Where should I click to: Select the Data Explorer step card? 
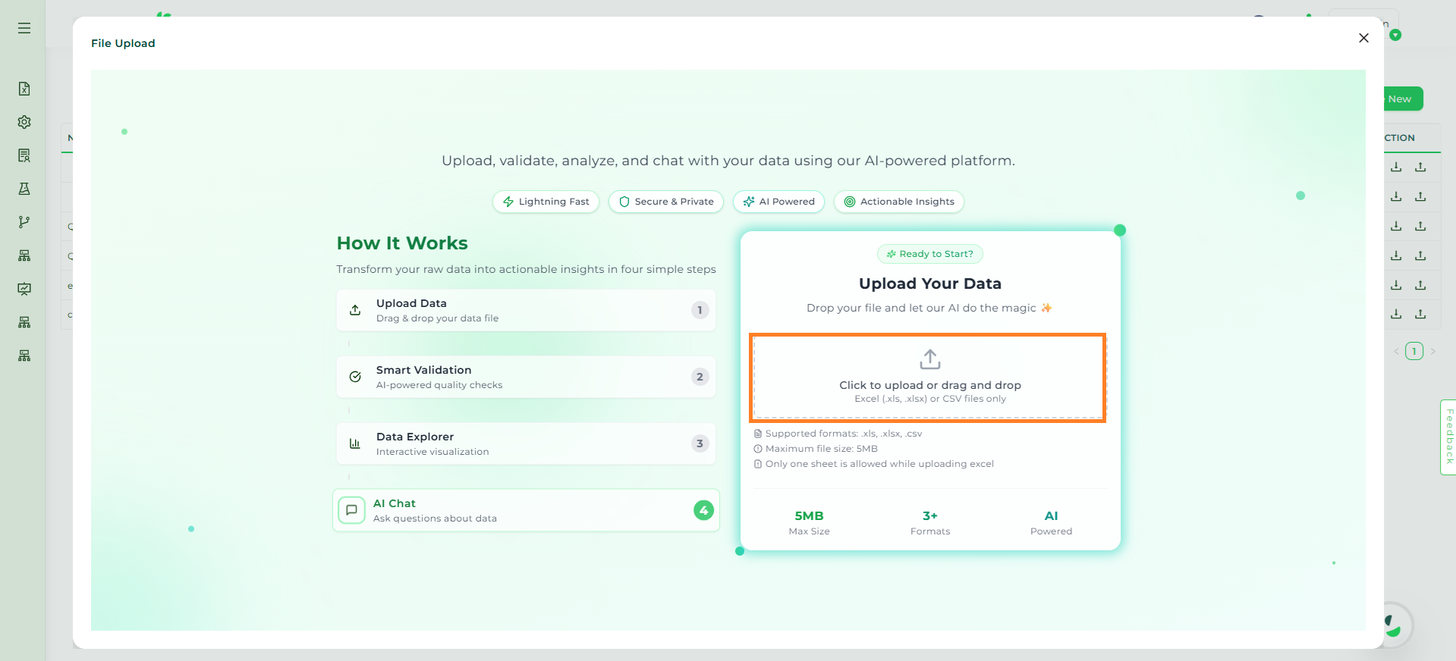(526, 443)
